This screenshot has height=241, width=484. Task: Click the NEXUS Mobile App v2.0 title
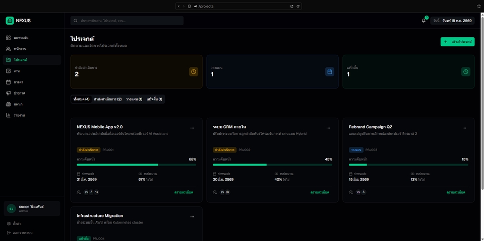click(x=100, y=127)
